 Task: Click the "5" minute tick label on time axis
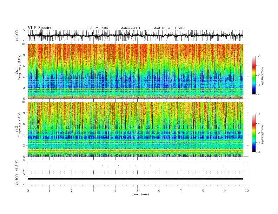click(x=137, y=191)
